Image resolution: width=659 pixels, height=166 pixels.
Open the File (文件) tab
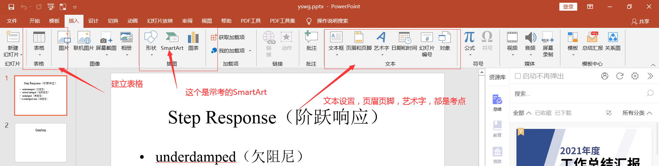coord(12,21)
